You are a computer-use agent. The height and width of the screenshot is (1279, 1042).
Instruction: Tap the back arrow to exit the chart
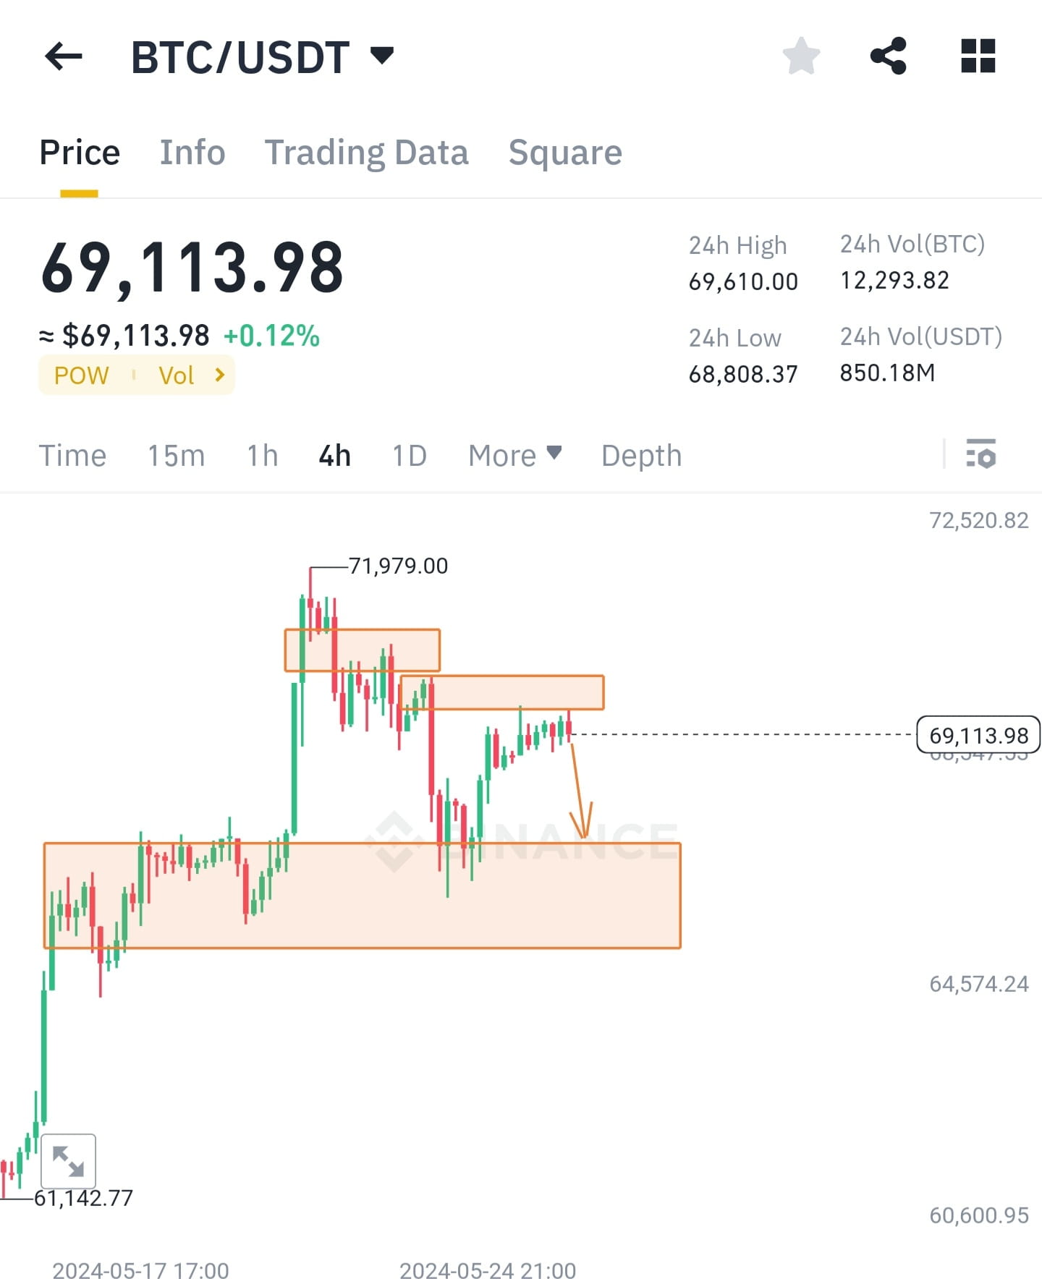64,57
